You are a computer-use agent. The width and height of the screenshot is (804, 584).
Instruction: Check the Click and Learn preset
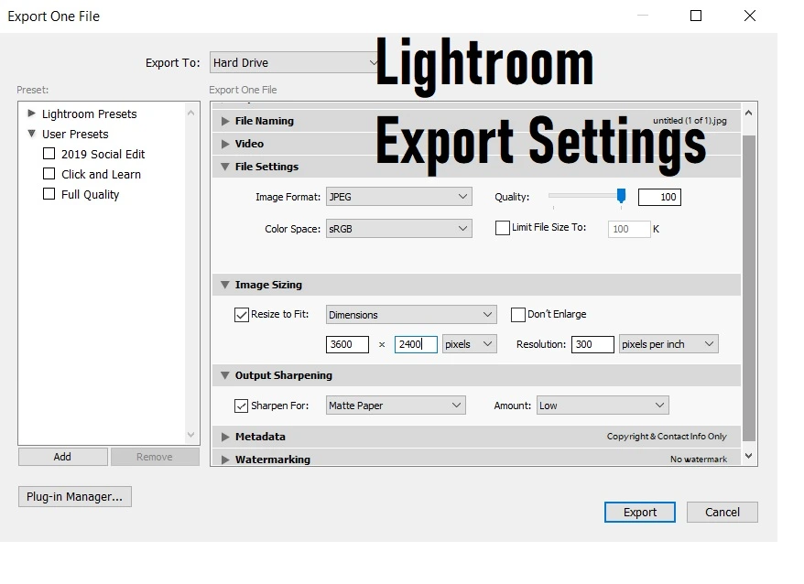click(x=49, y=174)
